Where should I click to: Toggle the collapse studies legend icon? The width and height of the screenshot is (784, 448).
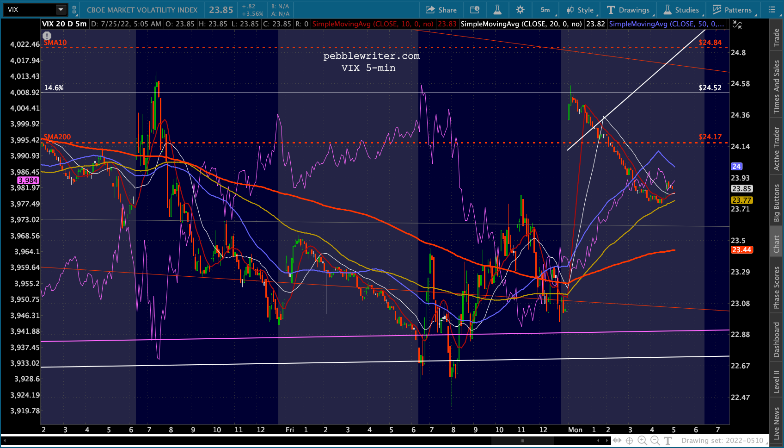[x=737, y=25]
